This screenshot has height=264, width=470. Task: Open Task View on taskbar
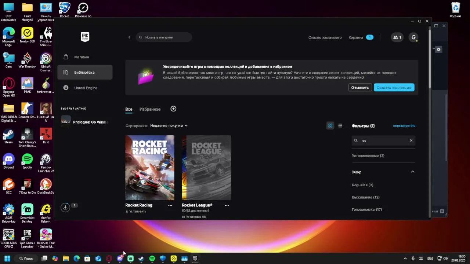(x=44, y=258)
